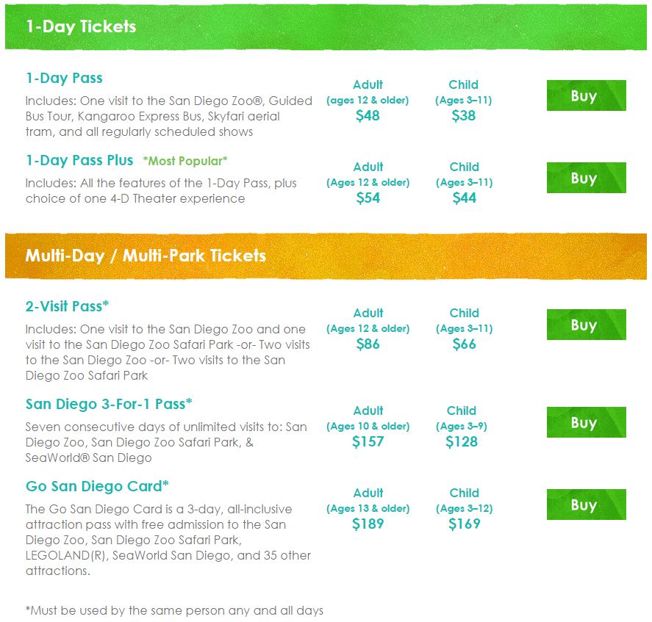Buy the 1-Day Pass ticket
Image resolution: width=652 pixels, height=622 pixels.
(x=586, y=95)
